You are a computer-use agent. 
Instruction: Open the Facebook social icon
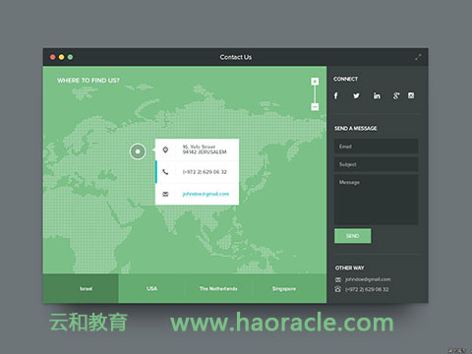335,95
